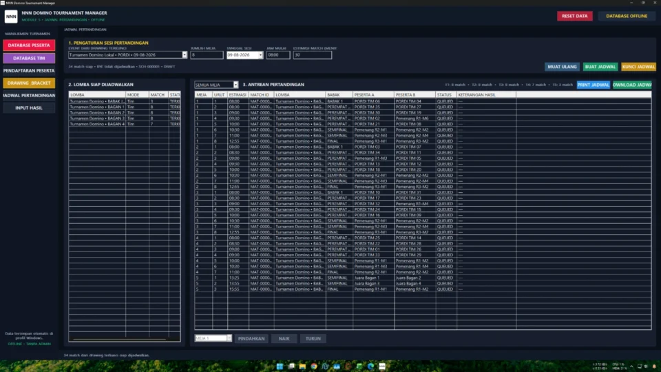Click Muat Ulang button
This screenshot has width=661, height=372.
[x=562, y=67]
